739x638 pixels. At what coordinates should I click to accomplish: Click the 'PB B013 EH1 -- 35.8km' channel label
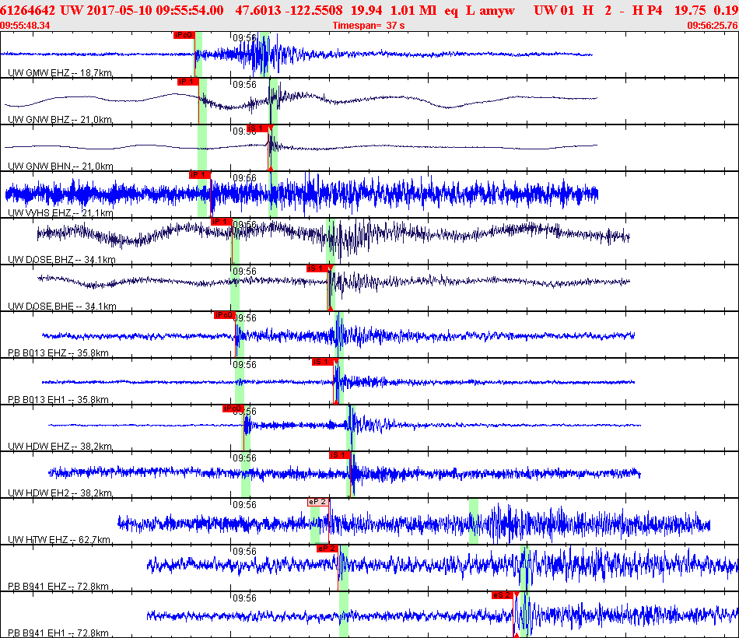pyautogui.click(x=58, y=400)
